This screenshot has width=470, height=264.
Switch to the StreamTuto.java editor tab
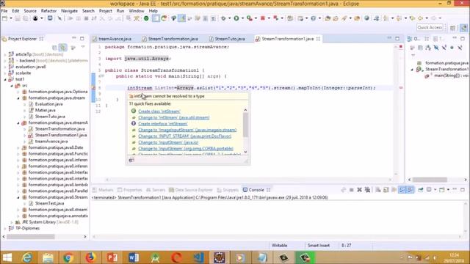230,39
